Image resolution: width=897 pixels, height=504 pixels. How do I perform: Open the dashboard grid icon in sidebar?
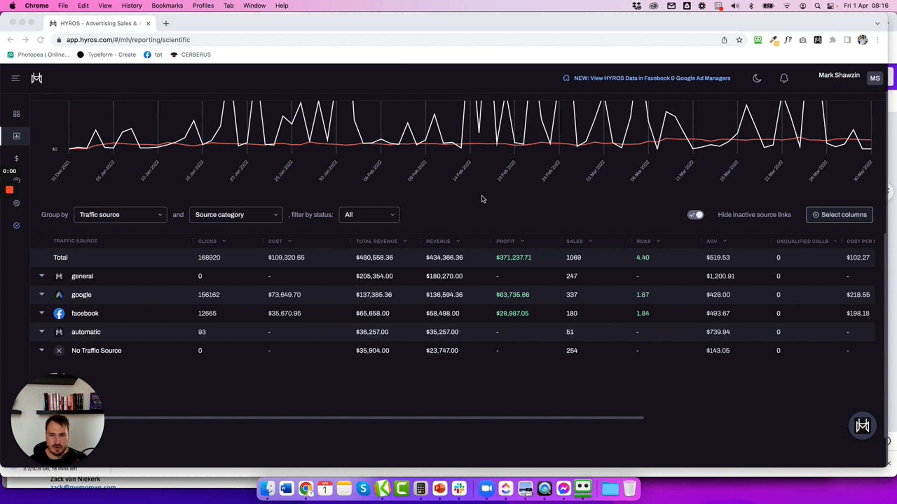click(x=16, y=114)
